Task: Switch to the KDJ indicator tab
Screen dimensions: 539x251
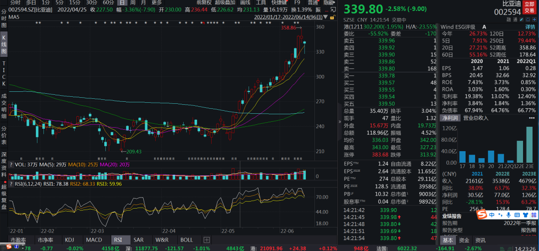Action: pos(69,240)
